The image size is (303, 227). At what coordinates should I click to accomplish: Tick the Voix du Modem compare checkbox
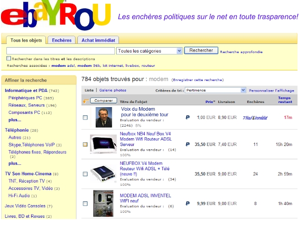[85, 118]
